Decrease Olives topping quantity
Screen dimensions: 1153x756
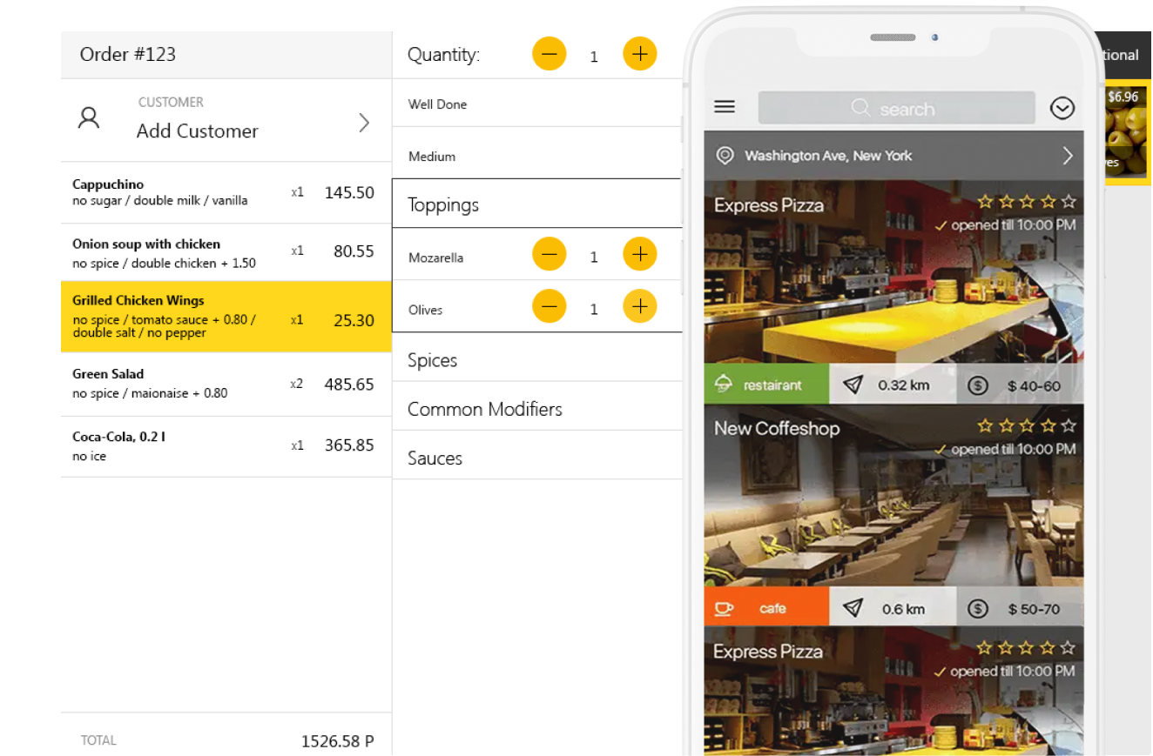550,307
